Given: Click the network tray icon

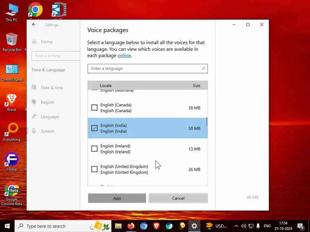Looking at the screenshot, I should pos(251,226).
